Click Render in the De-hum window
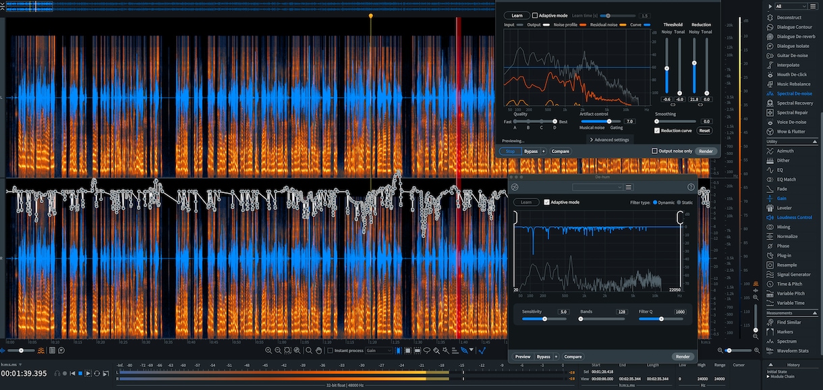The image size is (823, 390). [683, 356]
